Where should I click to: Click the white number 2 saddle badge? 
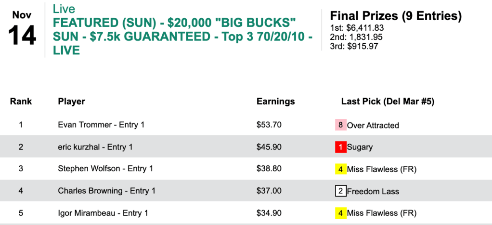[341, 191]
